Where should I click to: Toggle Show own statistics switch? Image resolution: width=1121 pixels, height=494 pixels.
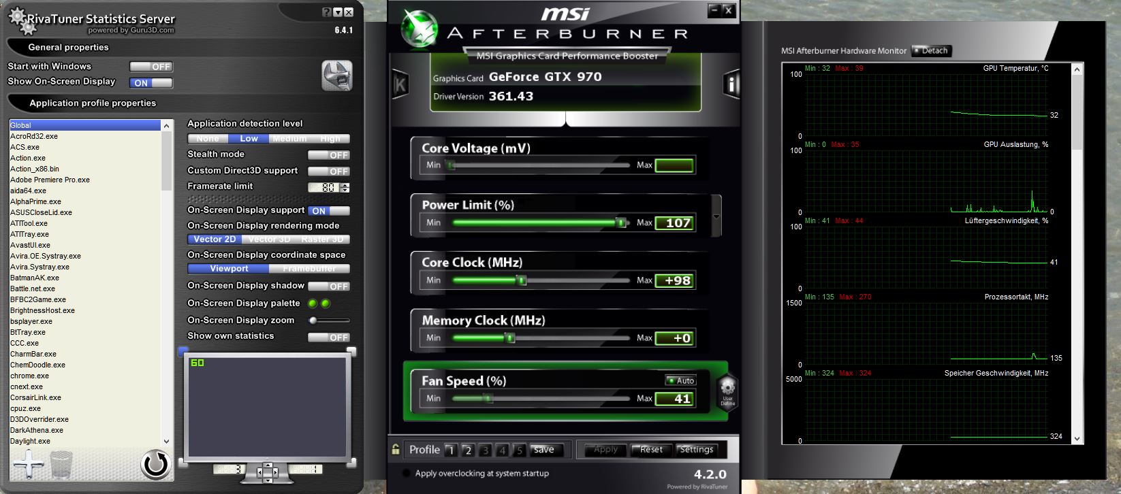click(329, 337)
